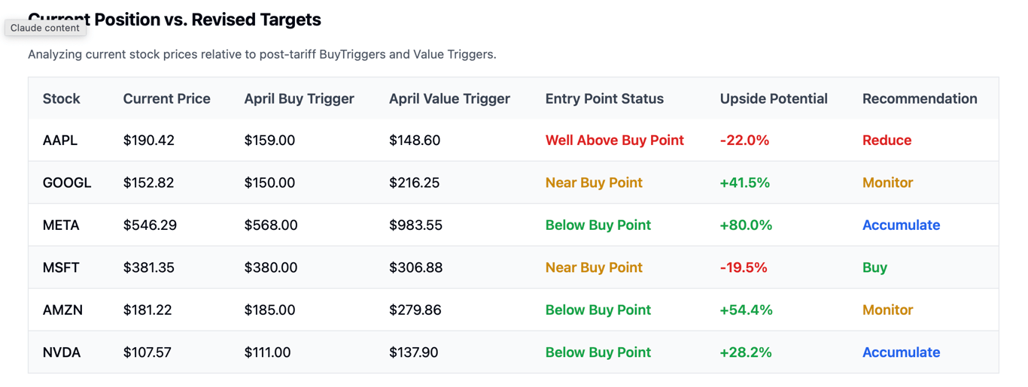Screen dimensions: 1028x387
Task: Select the AAPL ticker cell
Action: (x=60, y=141)
